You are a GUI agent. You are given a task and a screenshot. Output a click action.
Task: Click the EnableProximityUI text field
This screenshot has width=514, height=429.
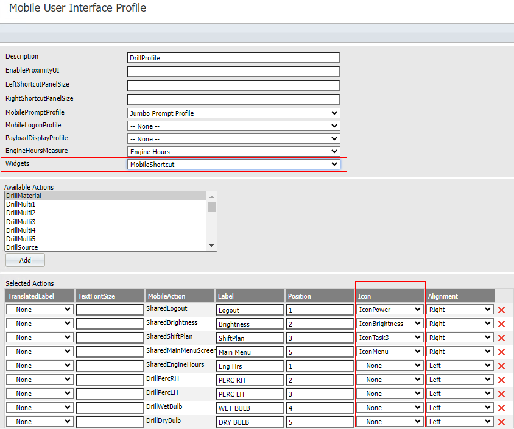pos(233,71)
